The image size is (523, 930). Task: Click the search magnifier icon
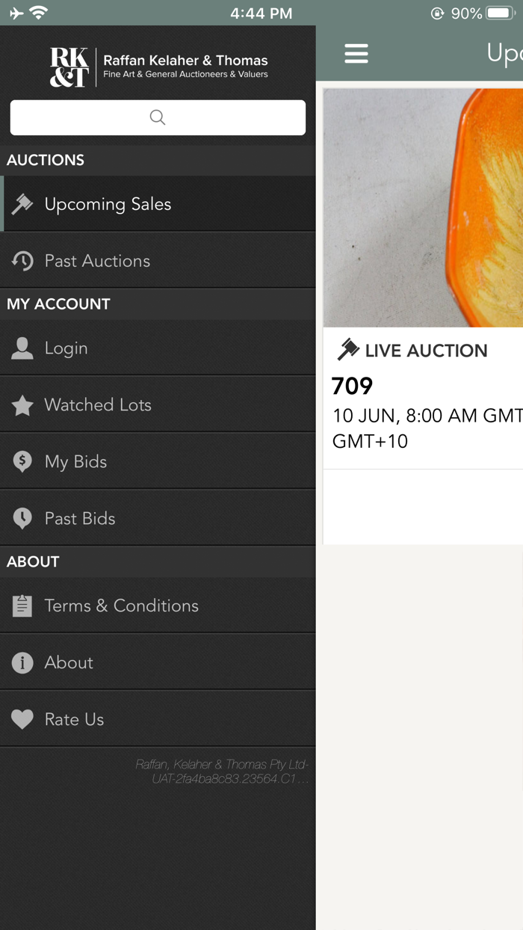pos(157,117)
